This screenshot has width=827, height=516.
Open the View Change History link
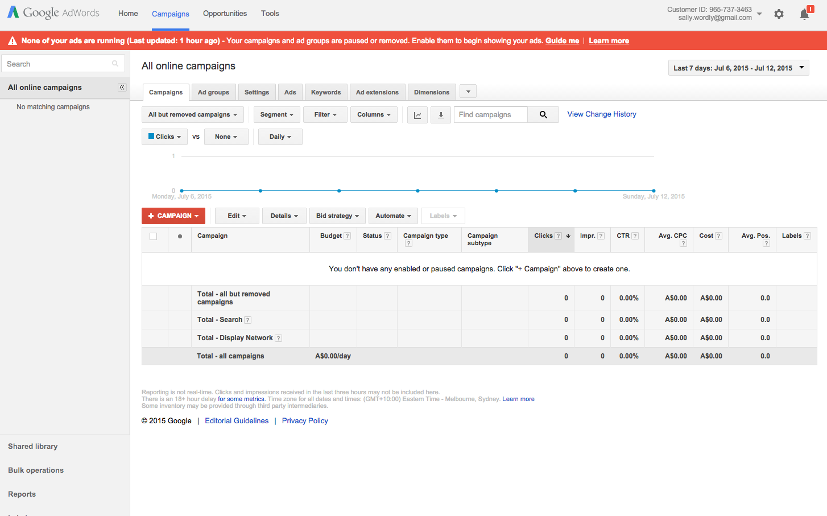(x=601, y=114)
